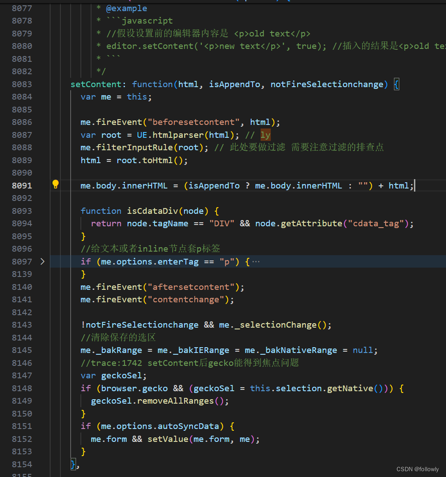
Task: Click line number 8154
Action: coord(22,464)
